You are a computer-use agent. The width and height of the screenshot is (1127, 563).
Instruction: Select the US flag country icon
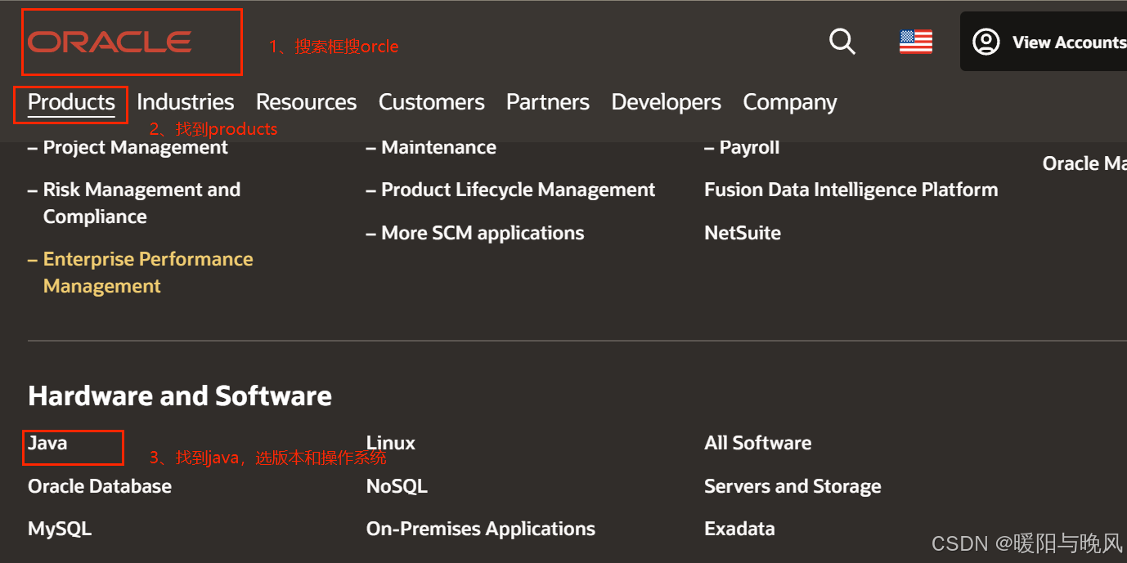point(916,41)
